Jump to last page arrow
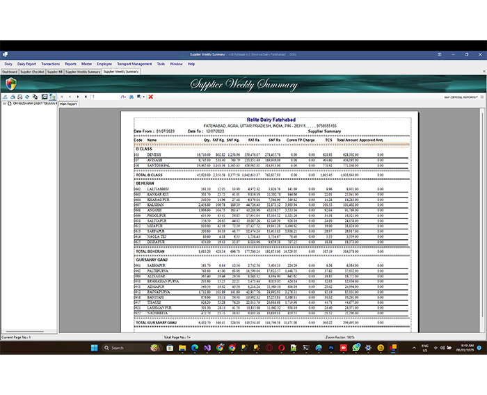Screen dimensions: 487x395 (84, 97)
